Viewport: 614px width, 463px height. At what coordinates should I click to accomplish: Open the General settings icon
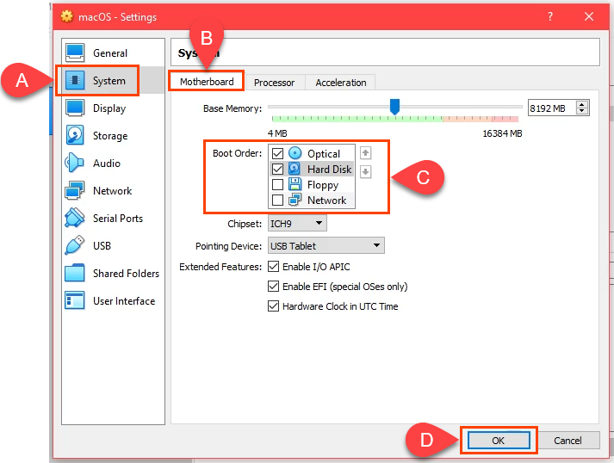(75, 52)
